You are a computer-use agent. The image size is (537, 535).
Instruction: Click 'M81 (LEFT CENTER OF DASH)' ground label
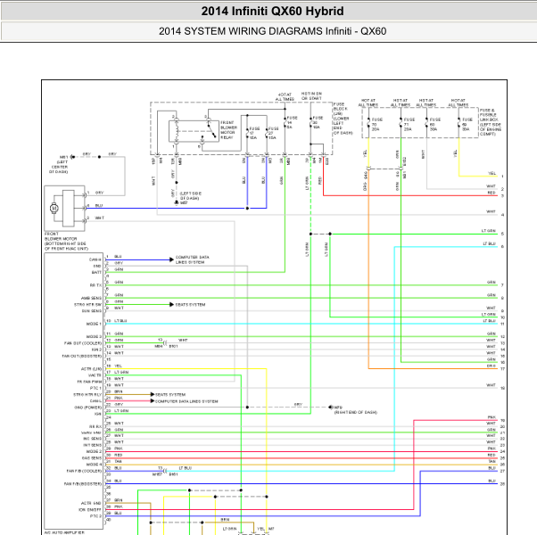(x=61, y=164)
